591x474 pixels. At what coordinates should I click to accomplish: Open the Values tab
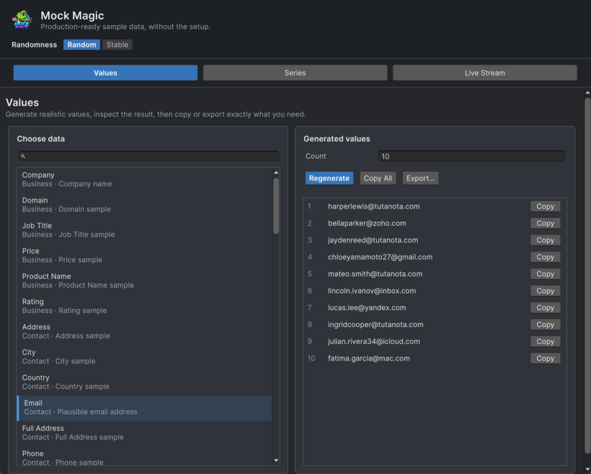(x=105, y=73)
